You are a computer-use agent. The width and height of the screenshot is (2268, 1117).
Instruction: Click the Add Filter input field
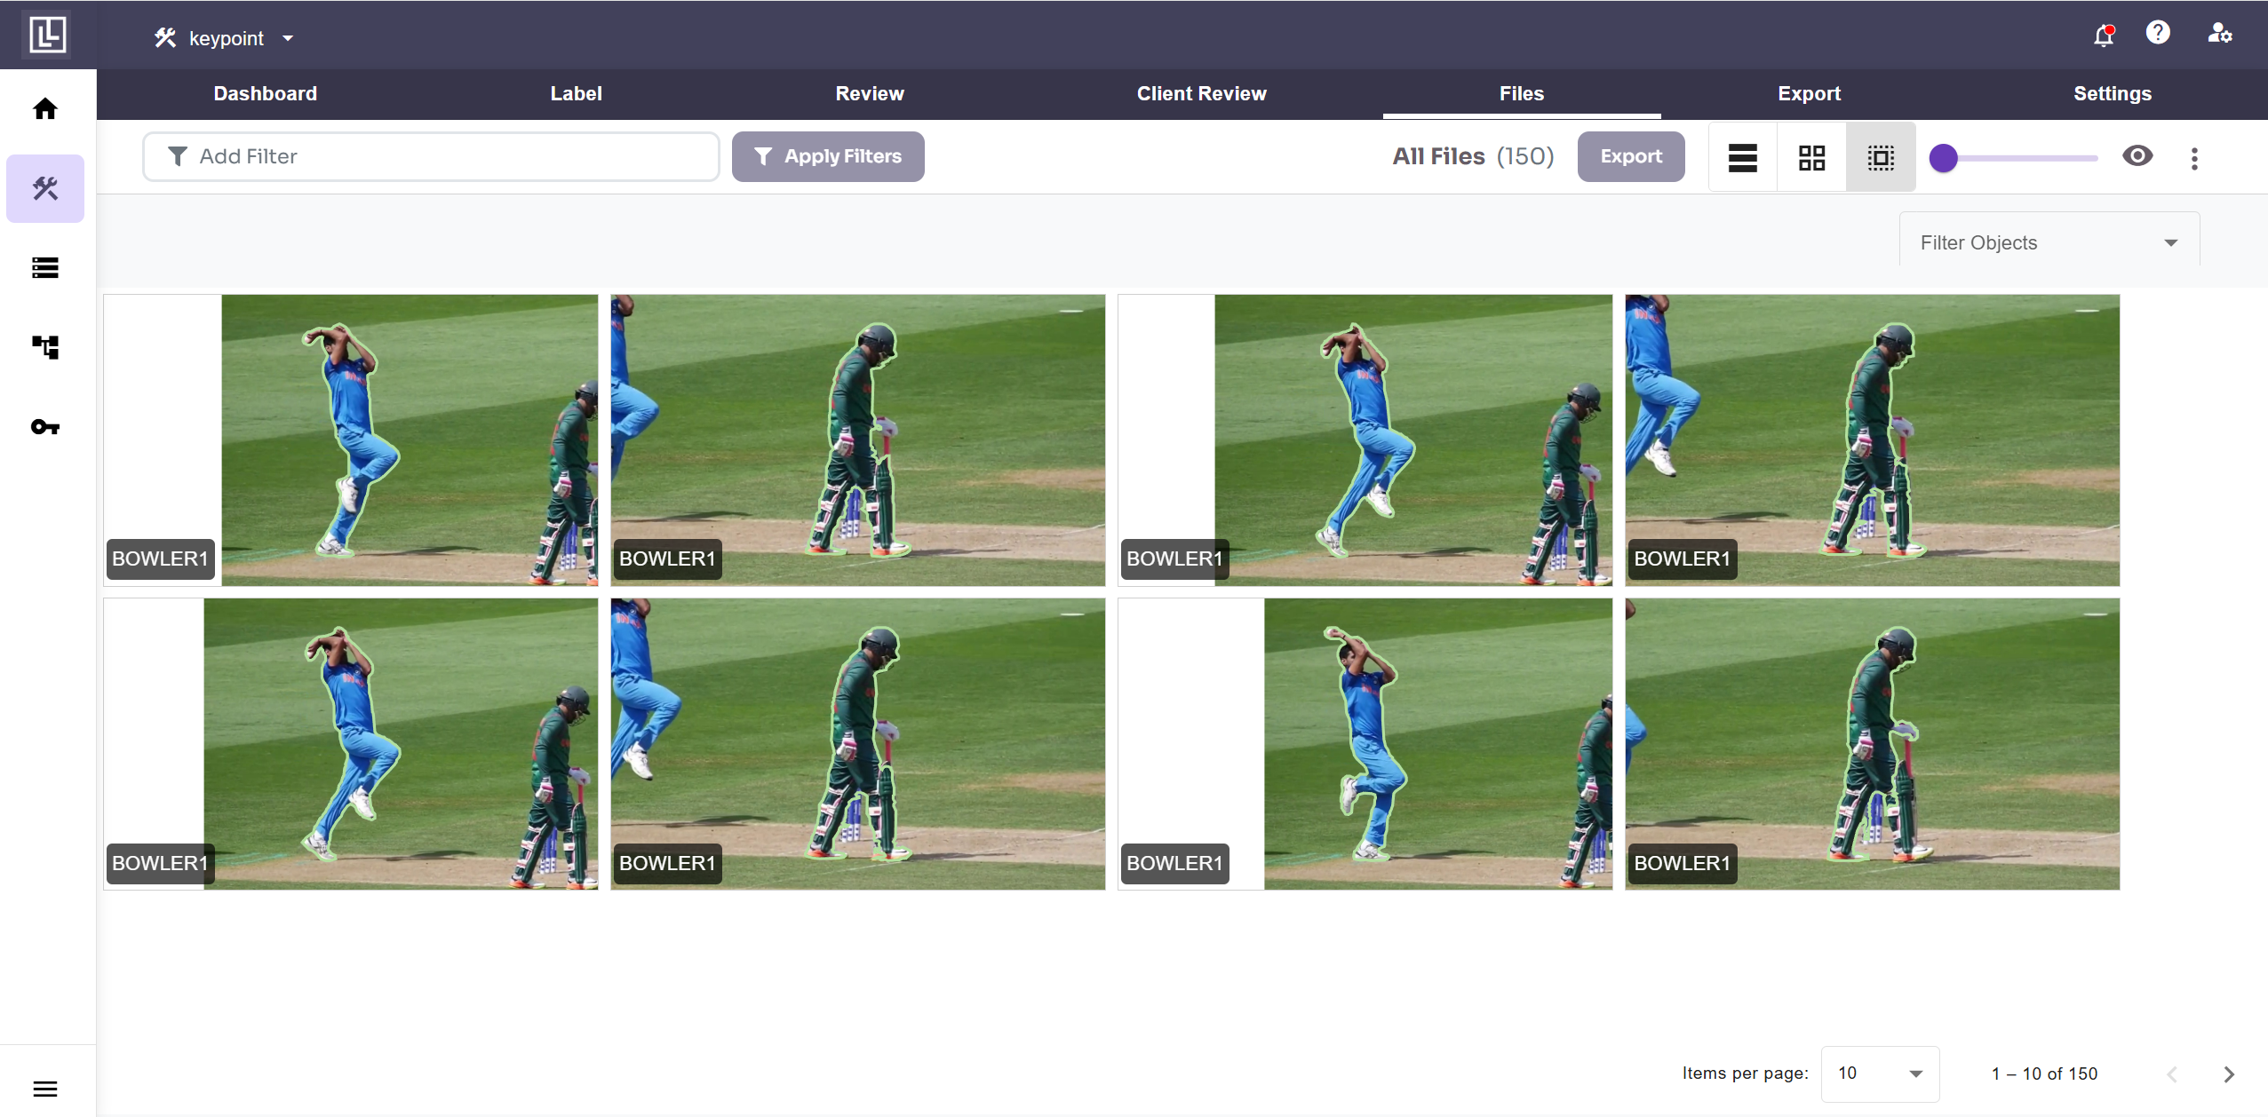coord(431,156)
